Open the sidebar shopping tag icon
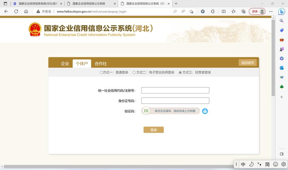288x170 pixels. pos(282,30)
